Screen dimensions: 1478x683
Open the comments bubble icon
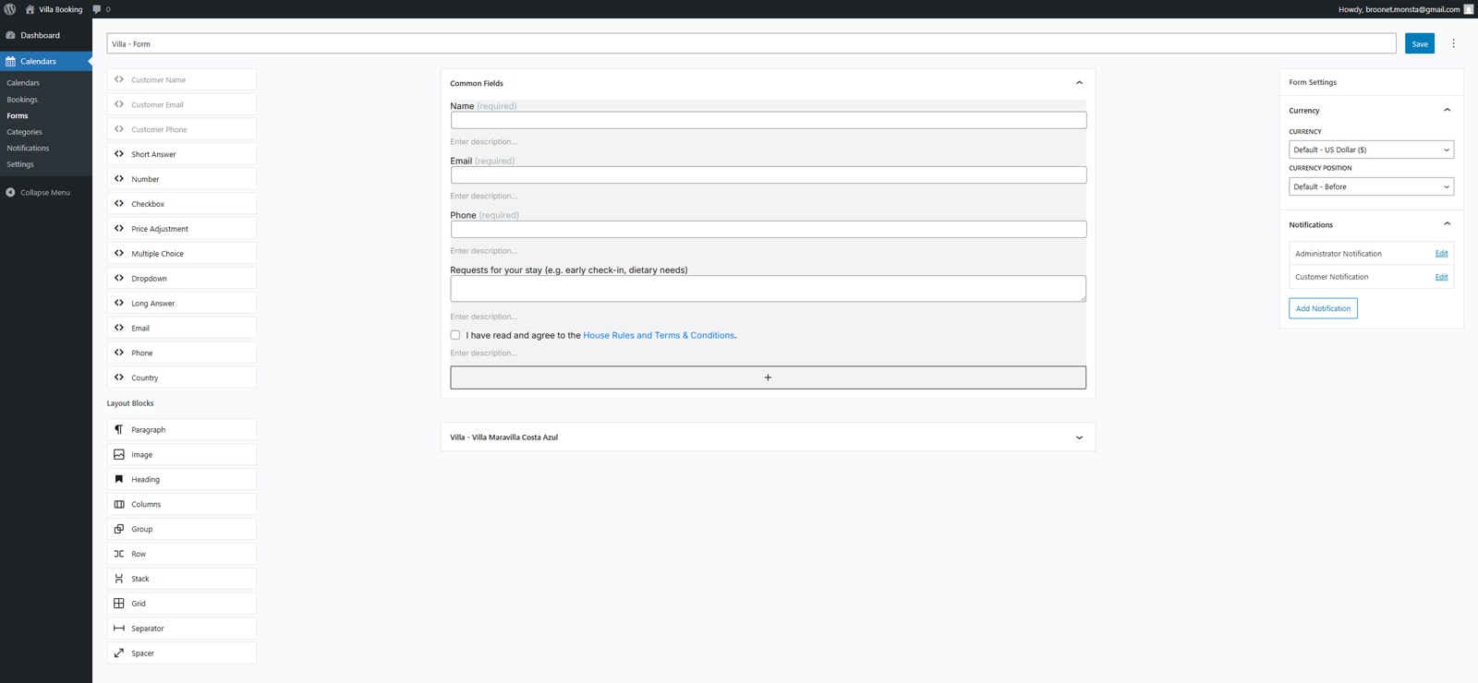tap(97, 9)
